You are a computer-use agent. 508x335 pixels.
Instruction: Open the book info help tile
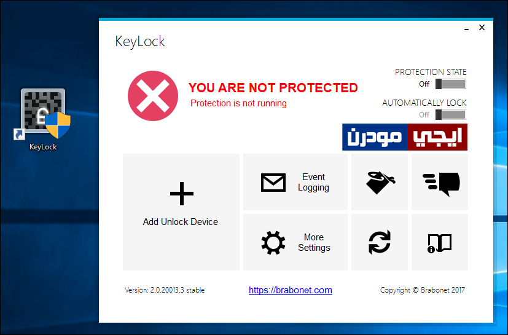(440, 242)
